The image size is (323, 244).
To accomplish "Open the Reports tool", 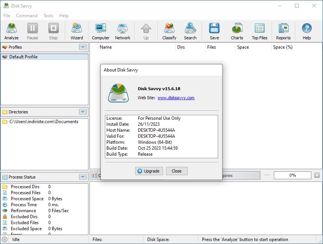I will tap(283, 31).
